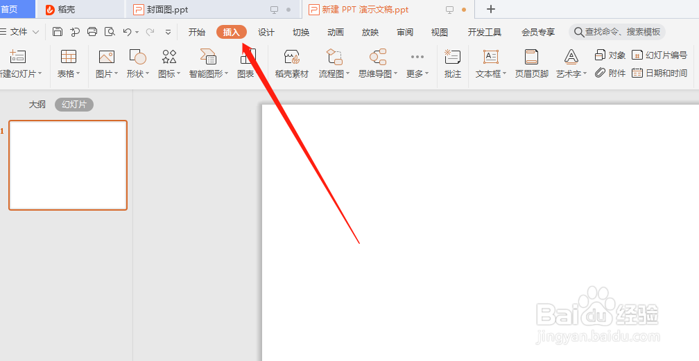Click the display icon on 封面图.ppt tab
The image size is (699, 361).
[x=275, y=10]
